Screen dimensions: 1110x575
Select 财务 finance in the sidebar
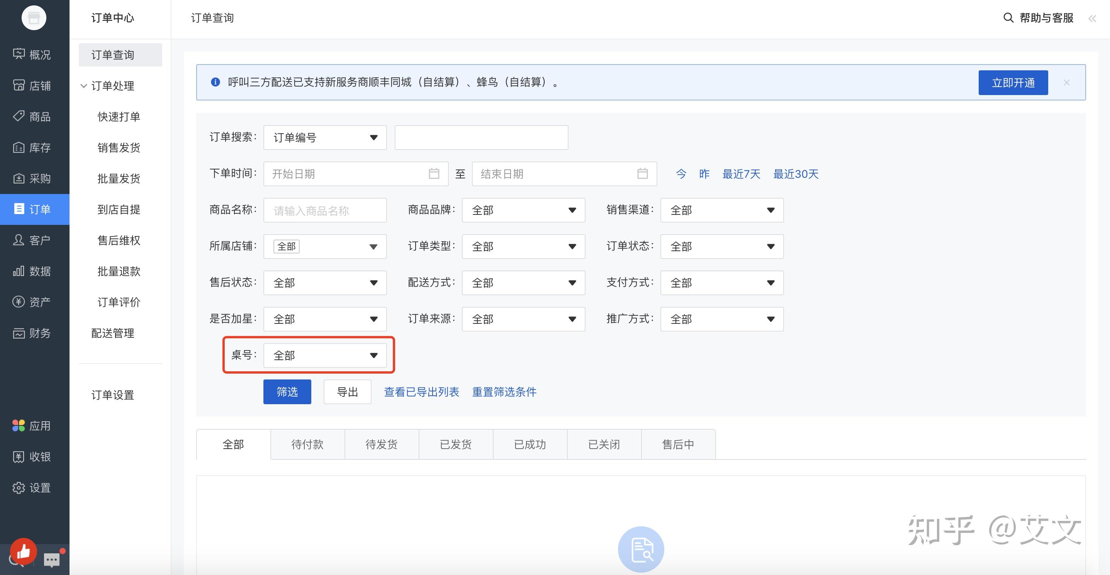[34, 333]
